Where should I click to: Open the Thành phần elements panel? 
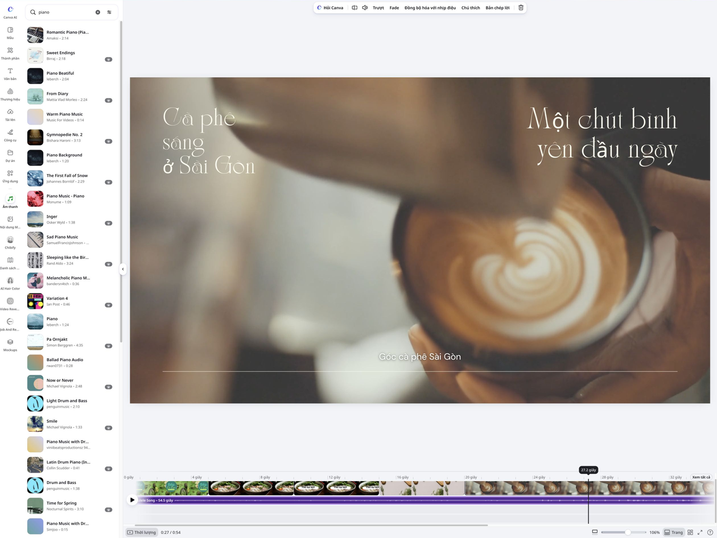click(x=10, y=53)
